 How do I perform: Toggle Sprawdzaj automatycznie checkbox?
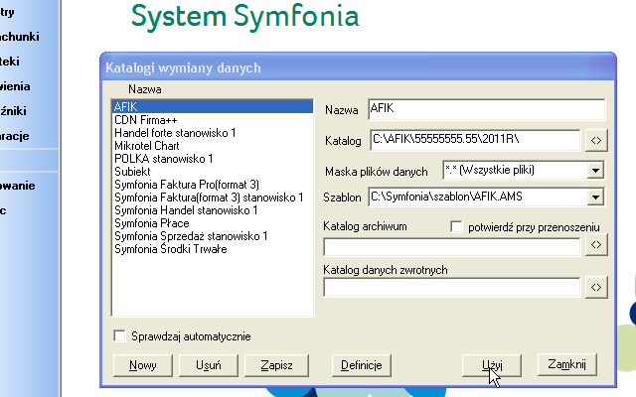pyautogui.click(x=119, y=335)
